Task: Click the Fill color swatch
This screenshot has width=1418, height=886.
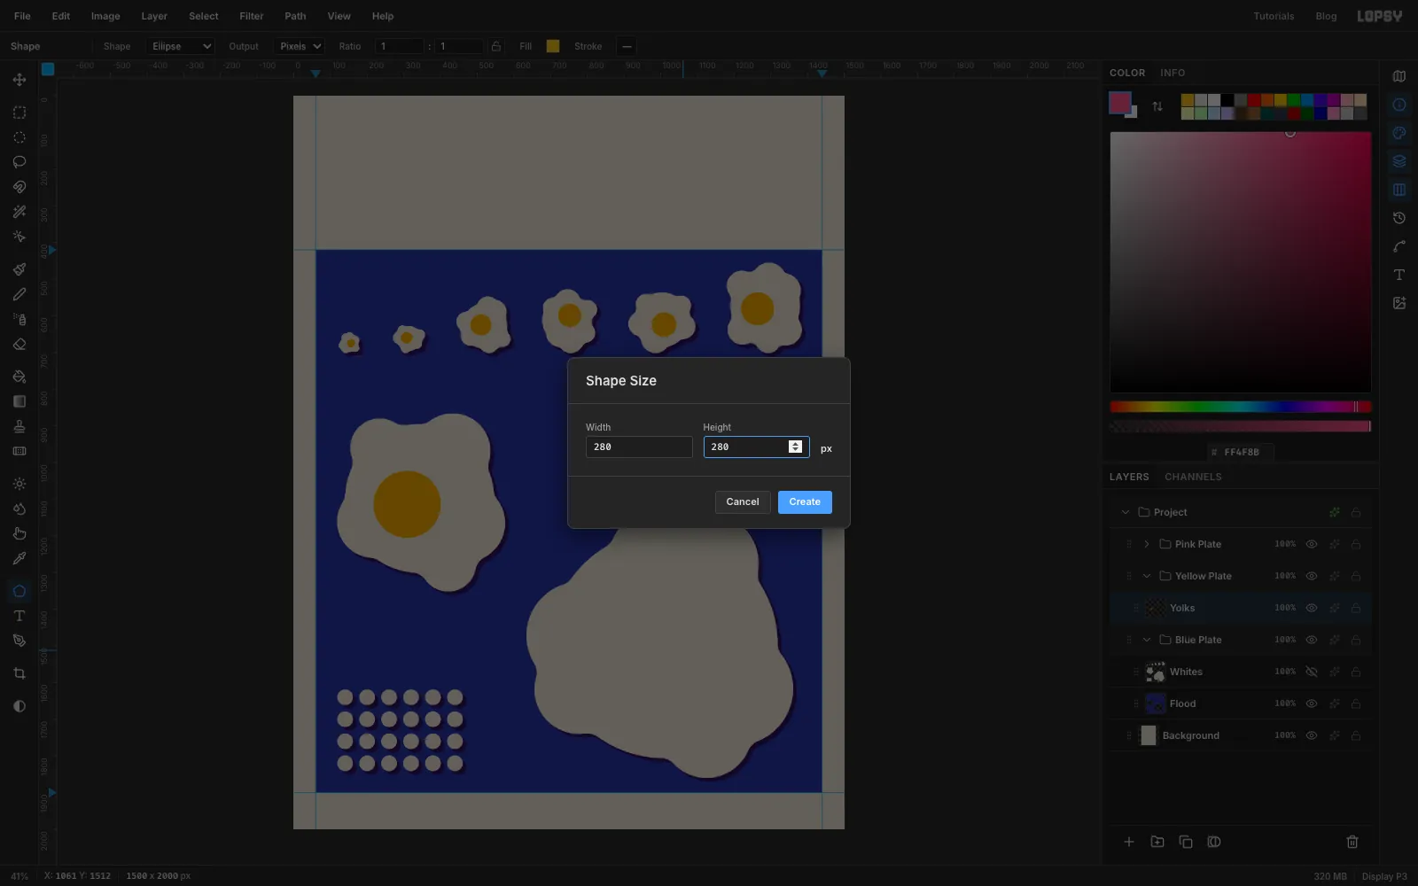Action: [553, 46]
